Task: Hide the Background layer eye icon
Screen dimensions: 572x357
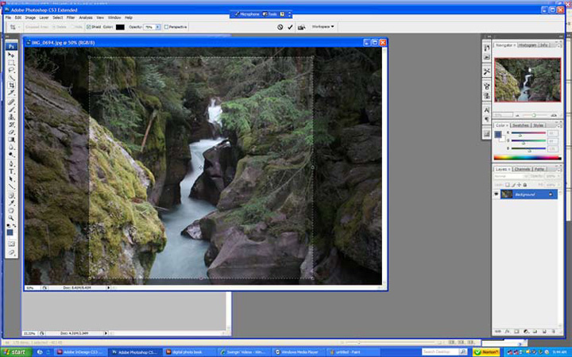Action: point(497,194)
